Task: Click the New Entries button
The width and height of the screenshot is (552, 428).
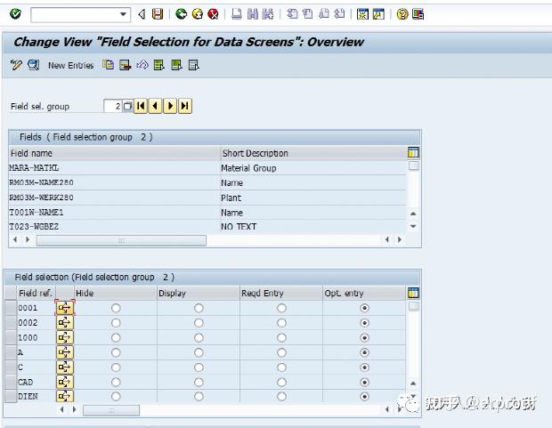Action: [x=70, y=66]
